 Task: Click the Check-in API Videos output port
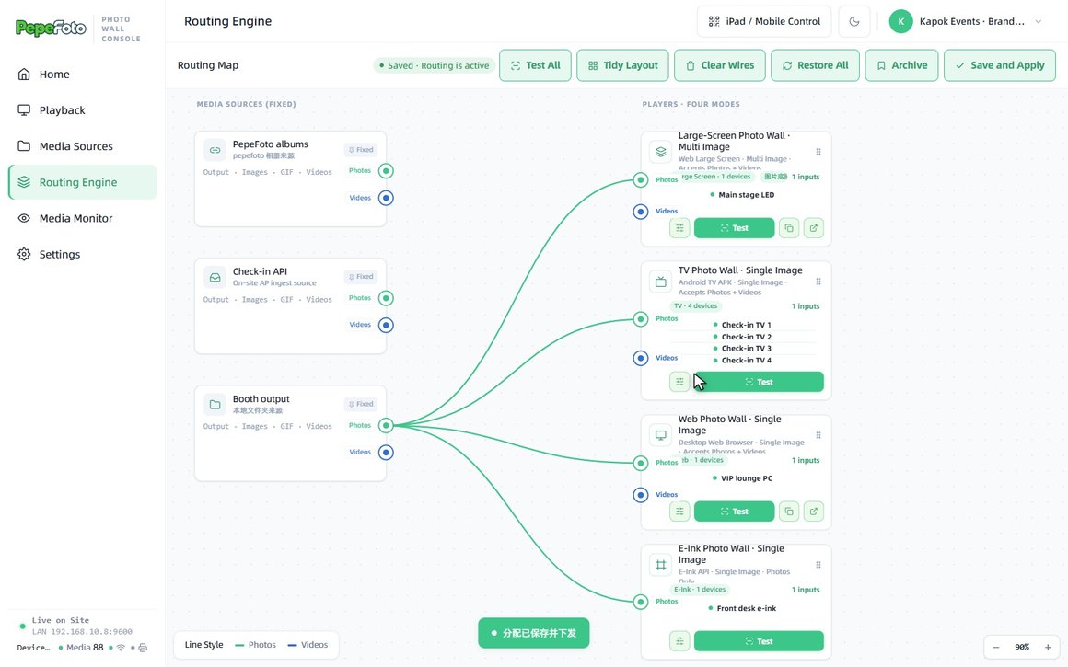(386, 326)
